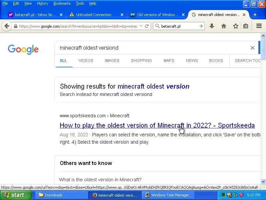Click the keys icon in system tray
The height and width of the screenshot is (200, 266).
[229, 195]
